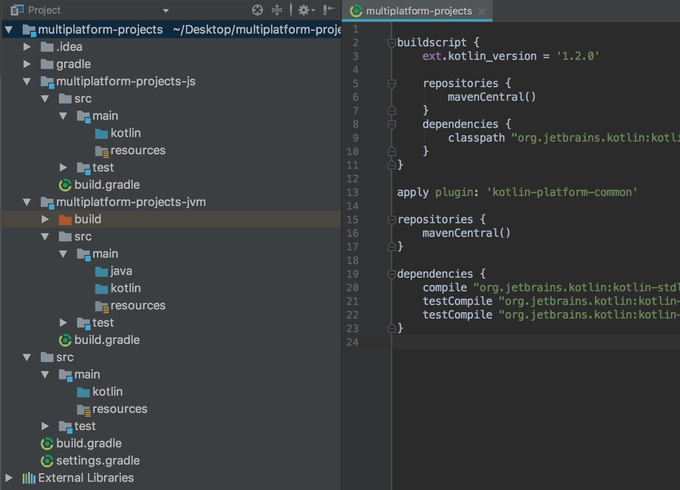The height and width of the screenshot is (490, 680).
Task: Expand the orange build folder
Action: [x=45, y=219]
